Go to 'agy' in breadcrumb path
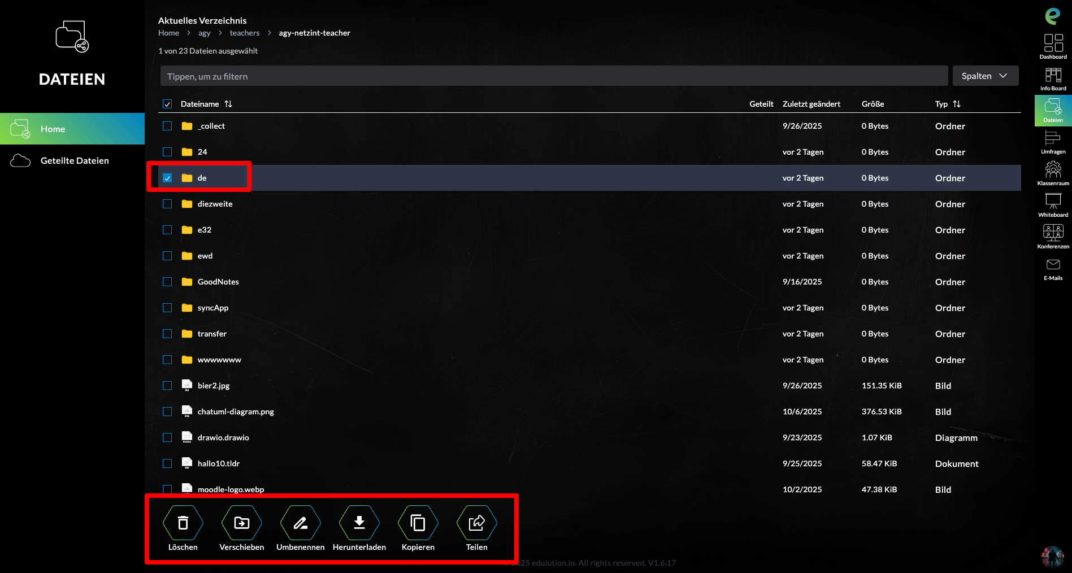Image resolution: width=1072 pixels, height=573 pixels. (x=204, y=33)
